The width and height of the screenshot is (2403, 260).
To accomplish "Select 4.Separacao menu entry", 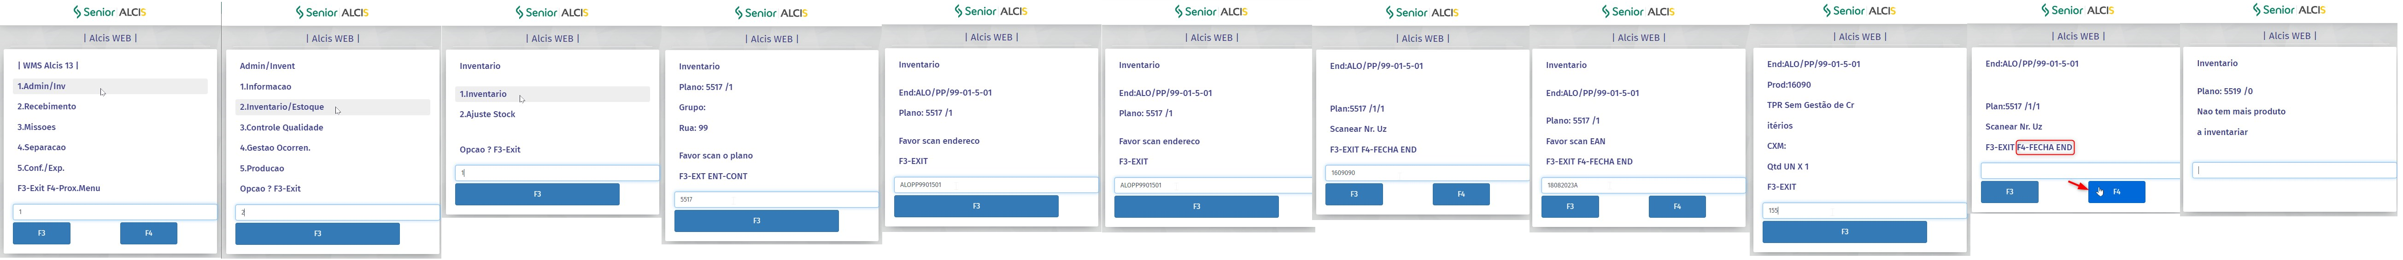I will (42, 147).
